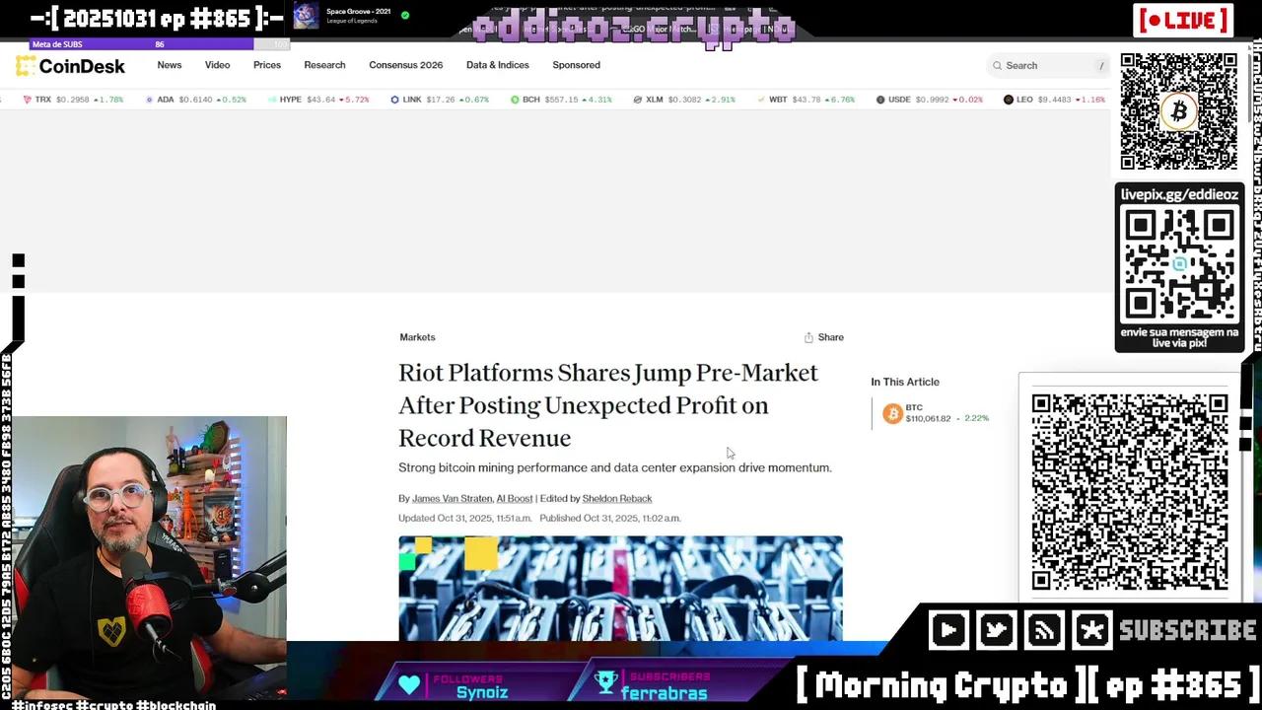
Task: Click latest subscriber name ferrabras
Action: [665, 692]
